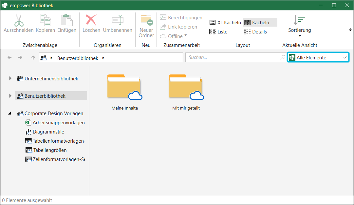Select Benutzerbibliothek in the tree
Viewport: 354px width, 205px height.
[x=51, y=95]
